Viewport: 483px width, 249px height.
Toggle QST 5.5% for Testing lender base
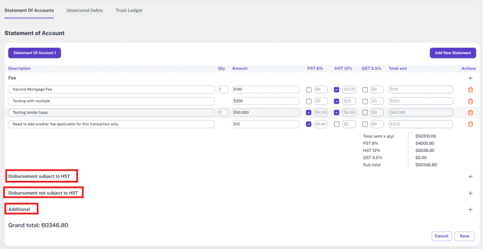(x=365, y=113)
